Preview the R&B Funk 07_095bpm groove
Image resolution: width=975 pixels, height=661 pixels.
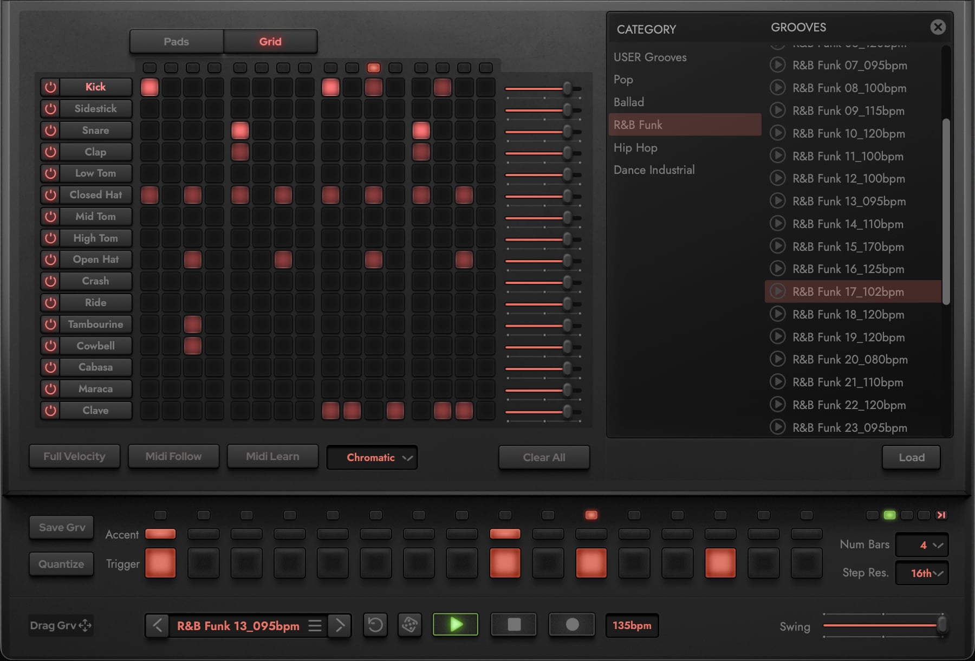(777, 65)
